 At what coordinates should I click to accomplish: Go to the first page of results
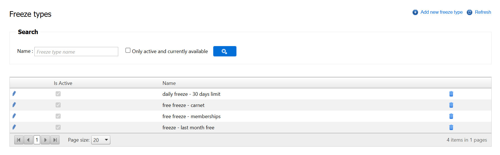pyautogui.click(x=19, y=140)
